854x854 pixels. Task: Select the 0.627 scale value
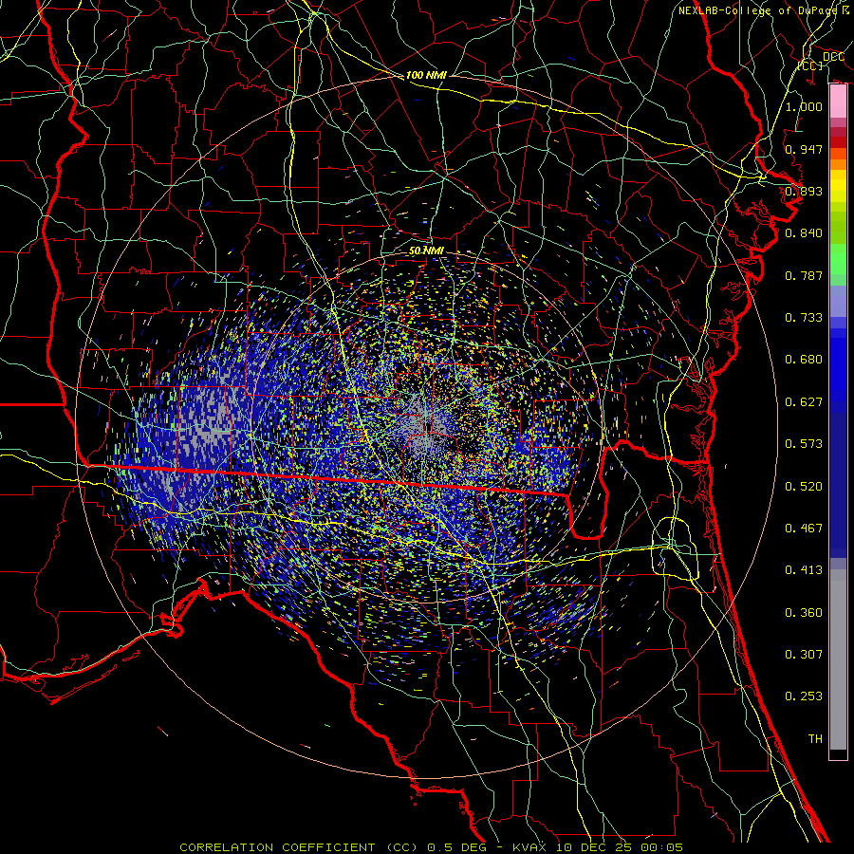(x=804, y=402)
